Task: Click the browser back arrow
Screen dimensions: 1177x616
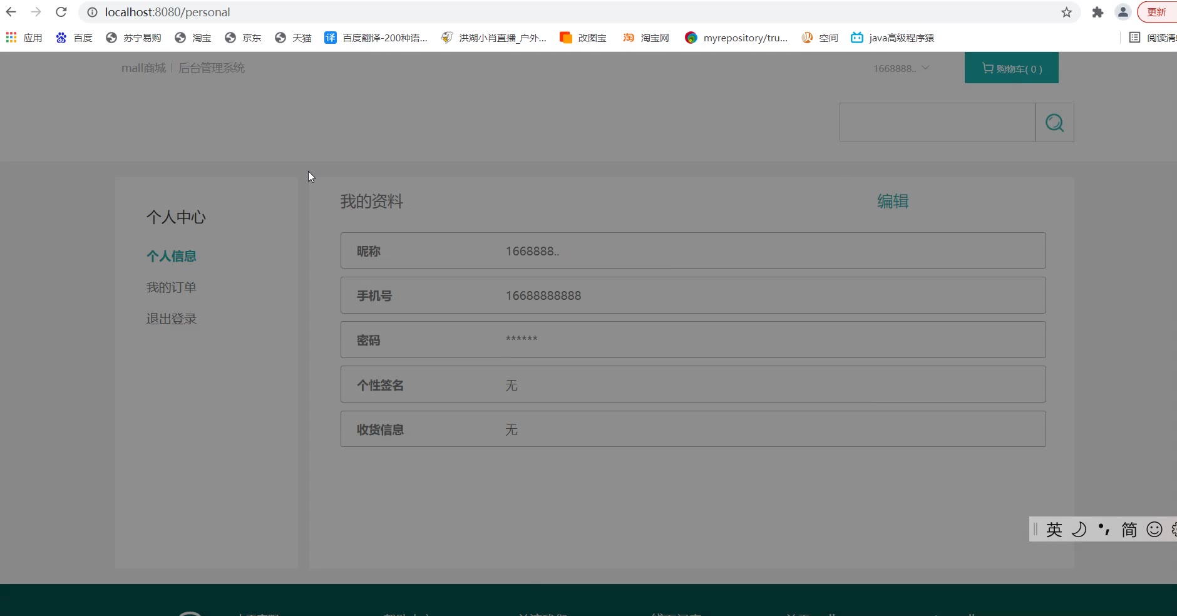Action: pos(11,12)
